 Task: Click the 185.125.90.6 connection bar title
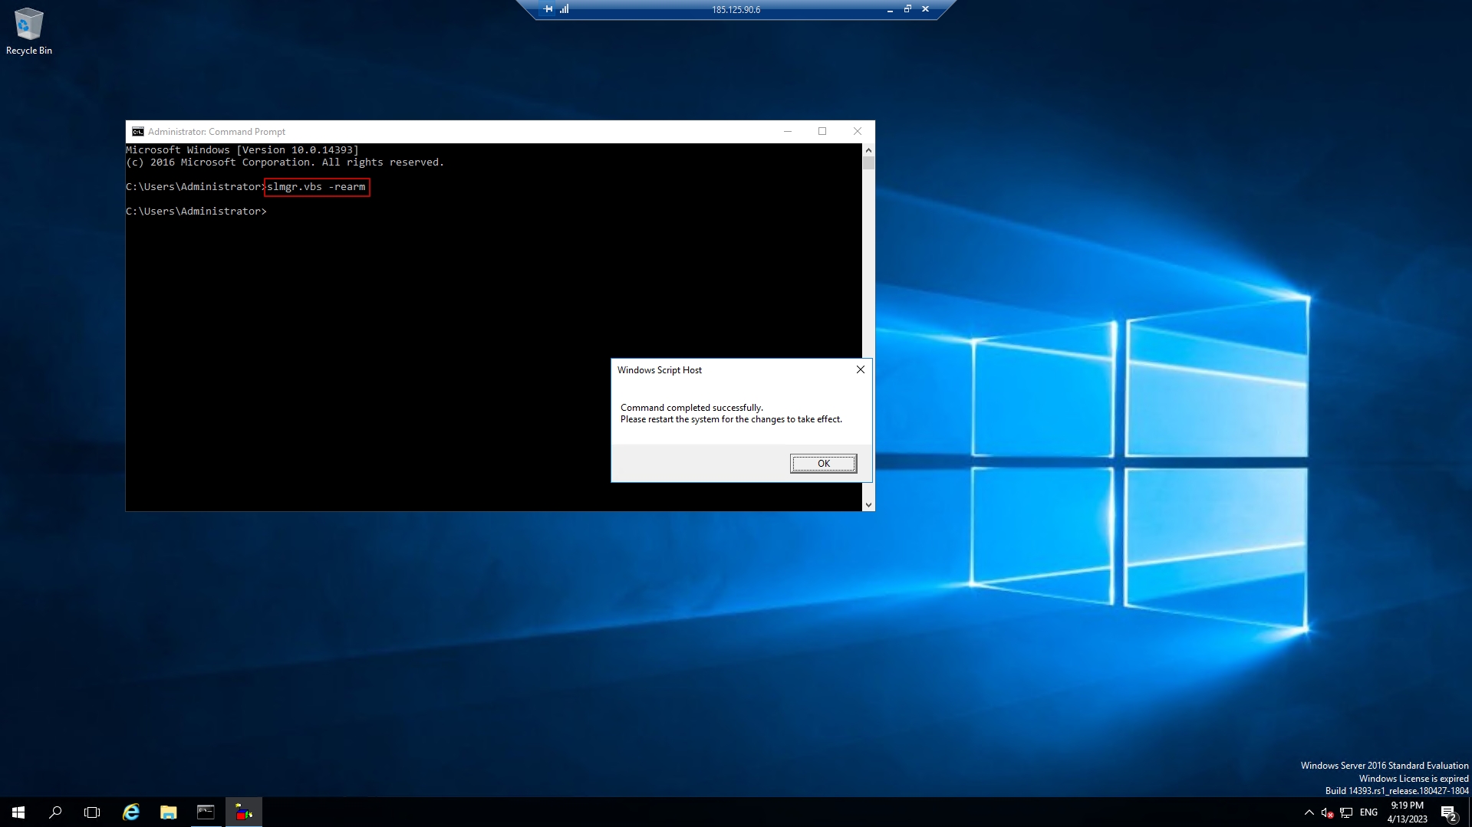736,10
